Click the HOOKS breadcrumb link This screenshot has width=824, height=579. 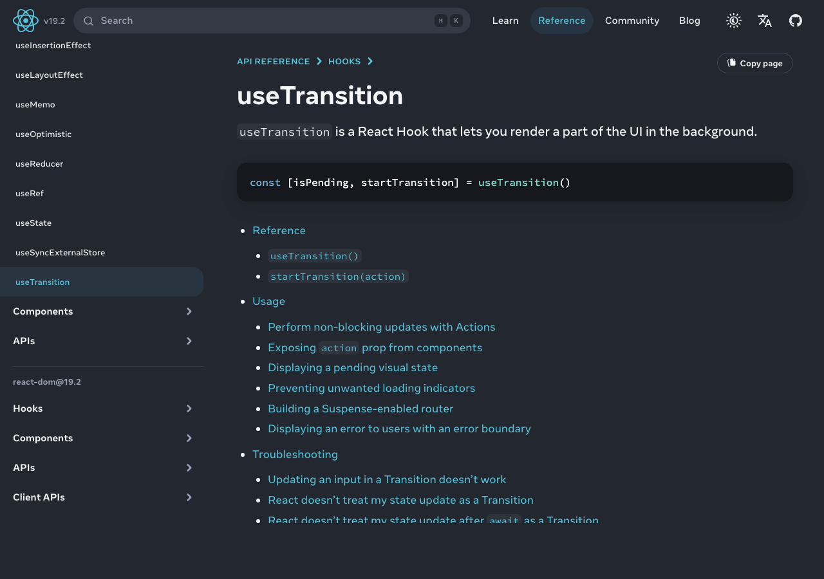click(345, 61)
